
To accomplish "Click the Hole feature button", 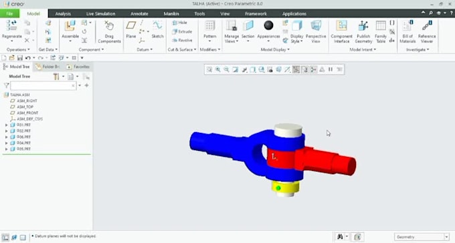I will 179,23.
